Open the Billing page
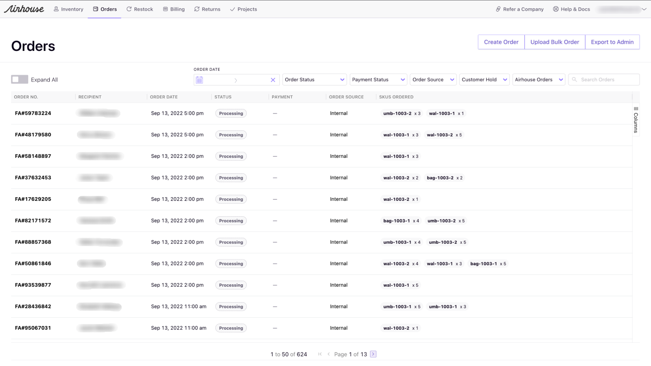651x366 pixels. pos(174,9)
